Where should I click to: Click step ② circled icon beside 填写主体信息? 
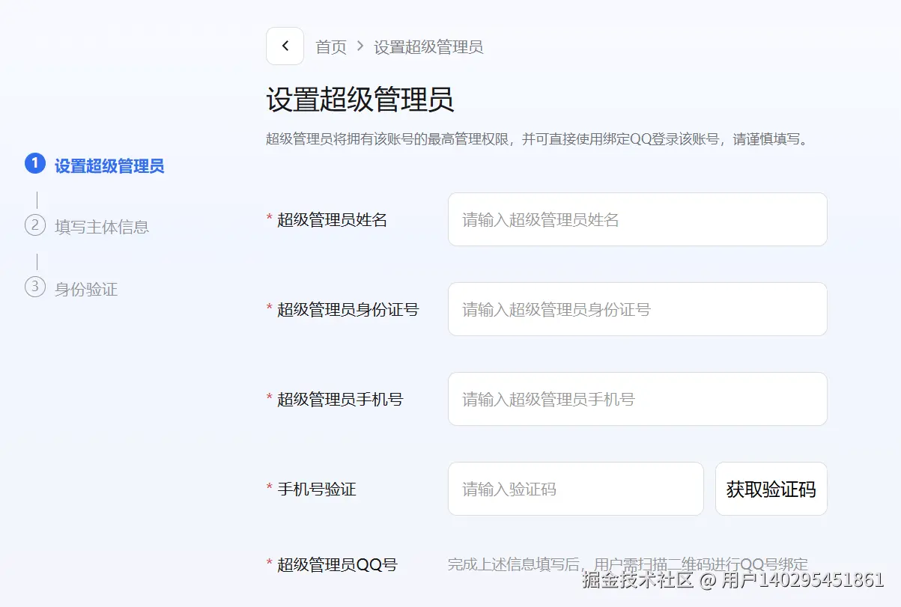34,227
